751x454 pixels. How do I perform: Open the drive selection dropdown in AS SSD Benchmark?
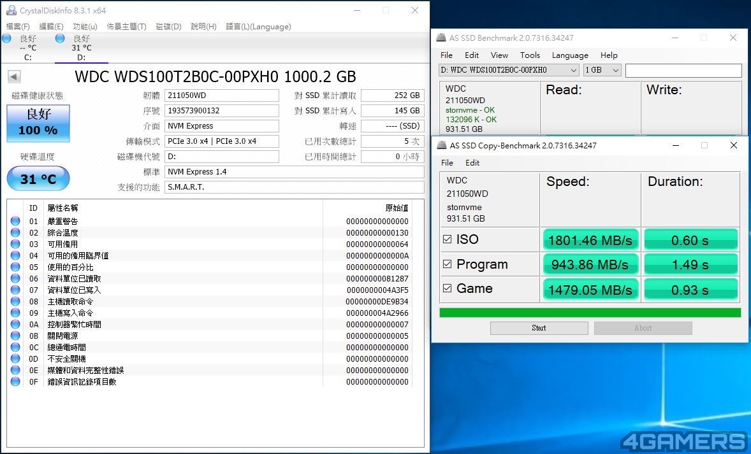509,70
